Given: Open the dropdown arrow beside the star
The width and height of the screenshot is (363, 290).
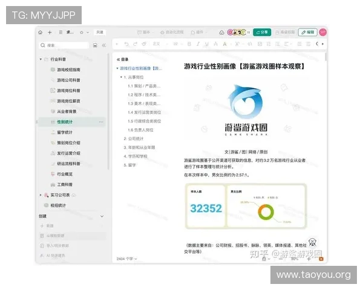Looking at the screenshot, I should coord(88,33).
